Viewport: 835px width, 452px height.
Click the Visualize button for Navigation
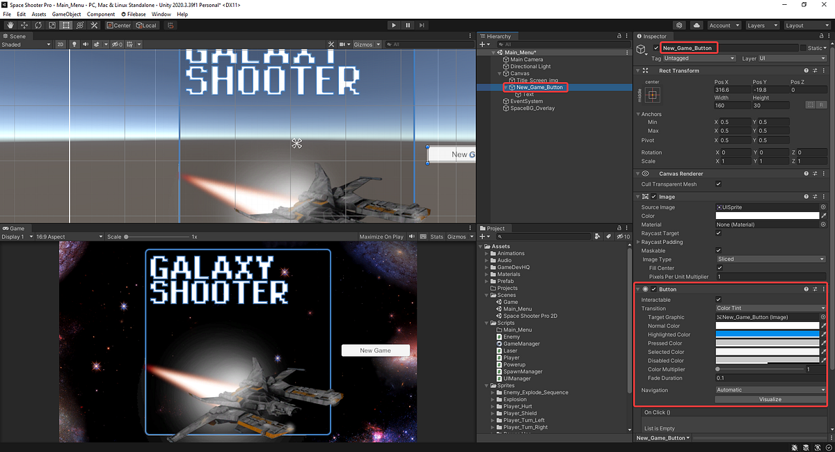769,399
